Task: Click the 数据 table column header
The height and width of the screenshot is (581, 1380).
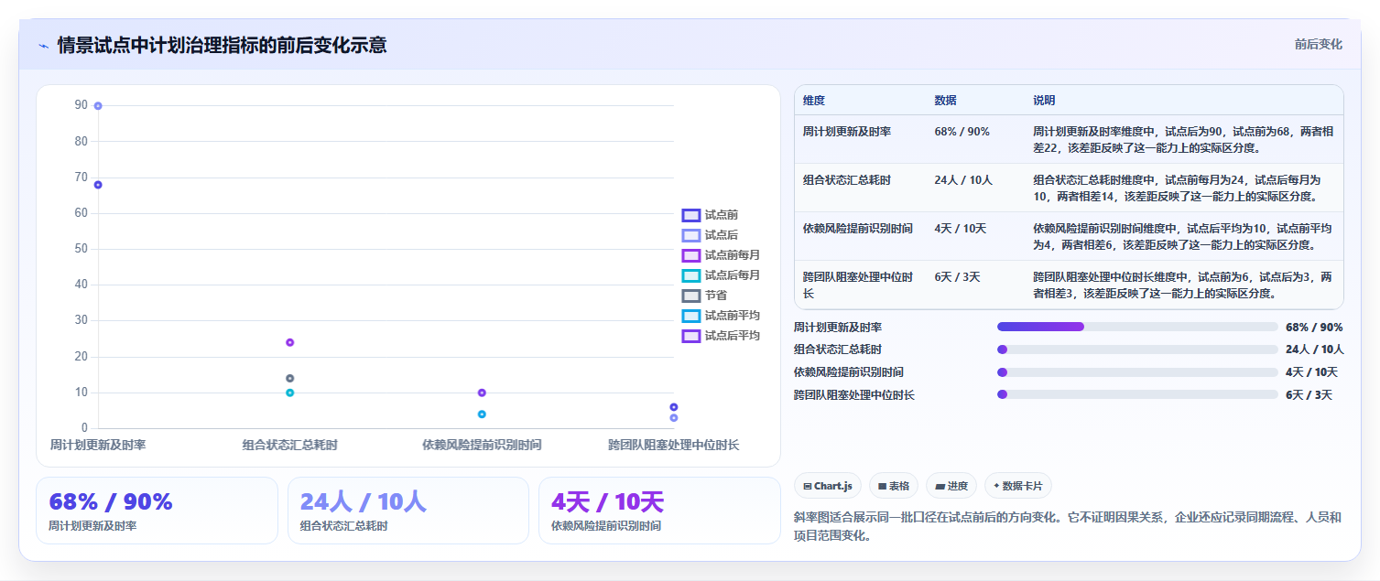Action: pyautogui.click(x=946, y=101)
